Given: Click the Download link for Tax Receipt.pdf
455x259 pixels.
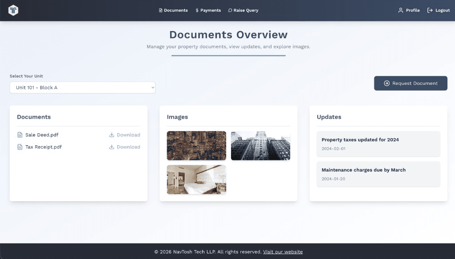Looking at the screenshot, I should click(x=128, y=147).
